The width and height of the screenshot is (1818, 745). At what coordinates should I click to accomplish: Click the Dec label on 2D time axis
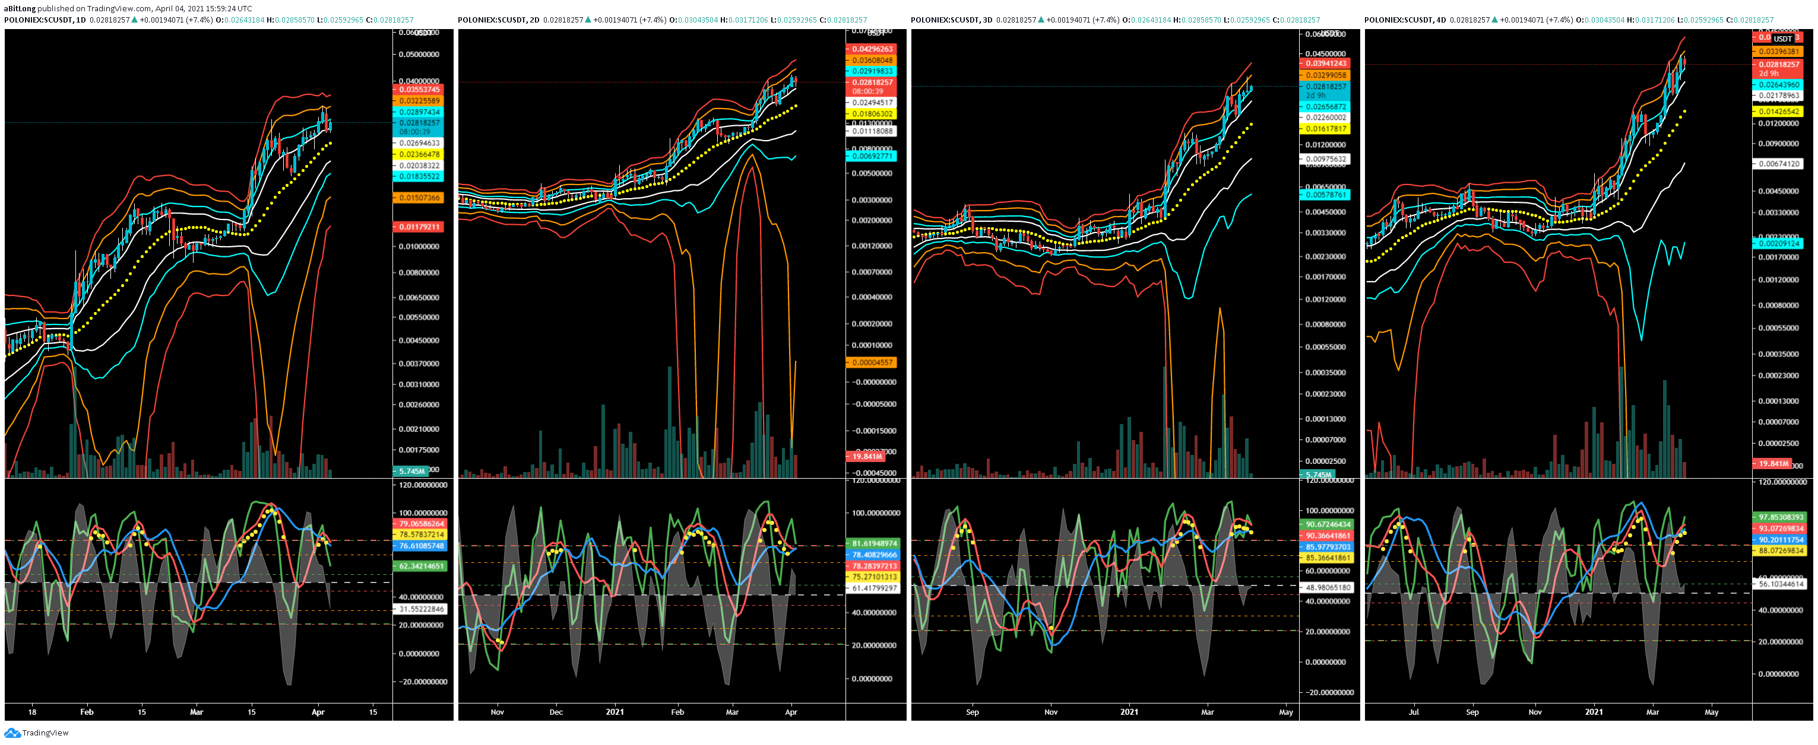point(556,712)
